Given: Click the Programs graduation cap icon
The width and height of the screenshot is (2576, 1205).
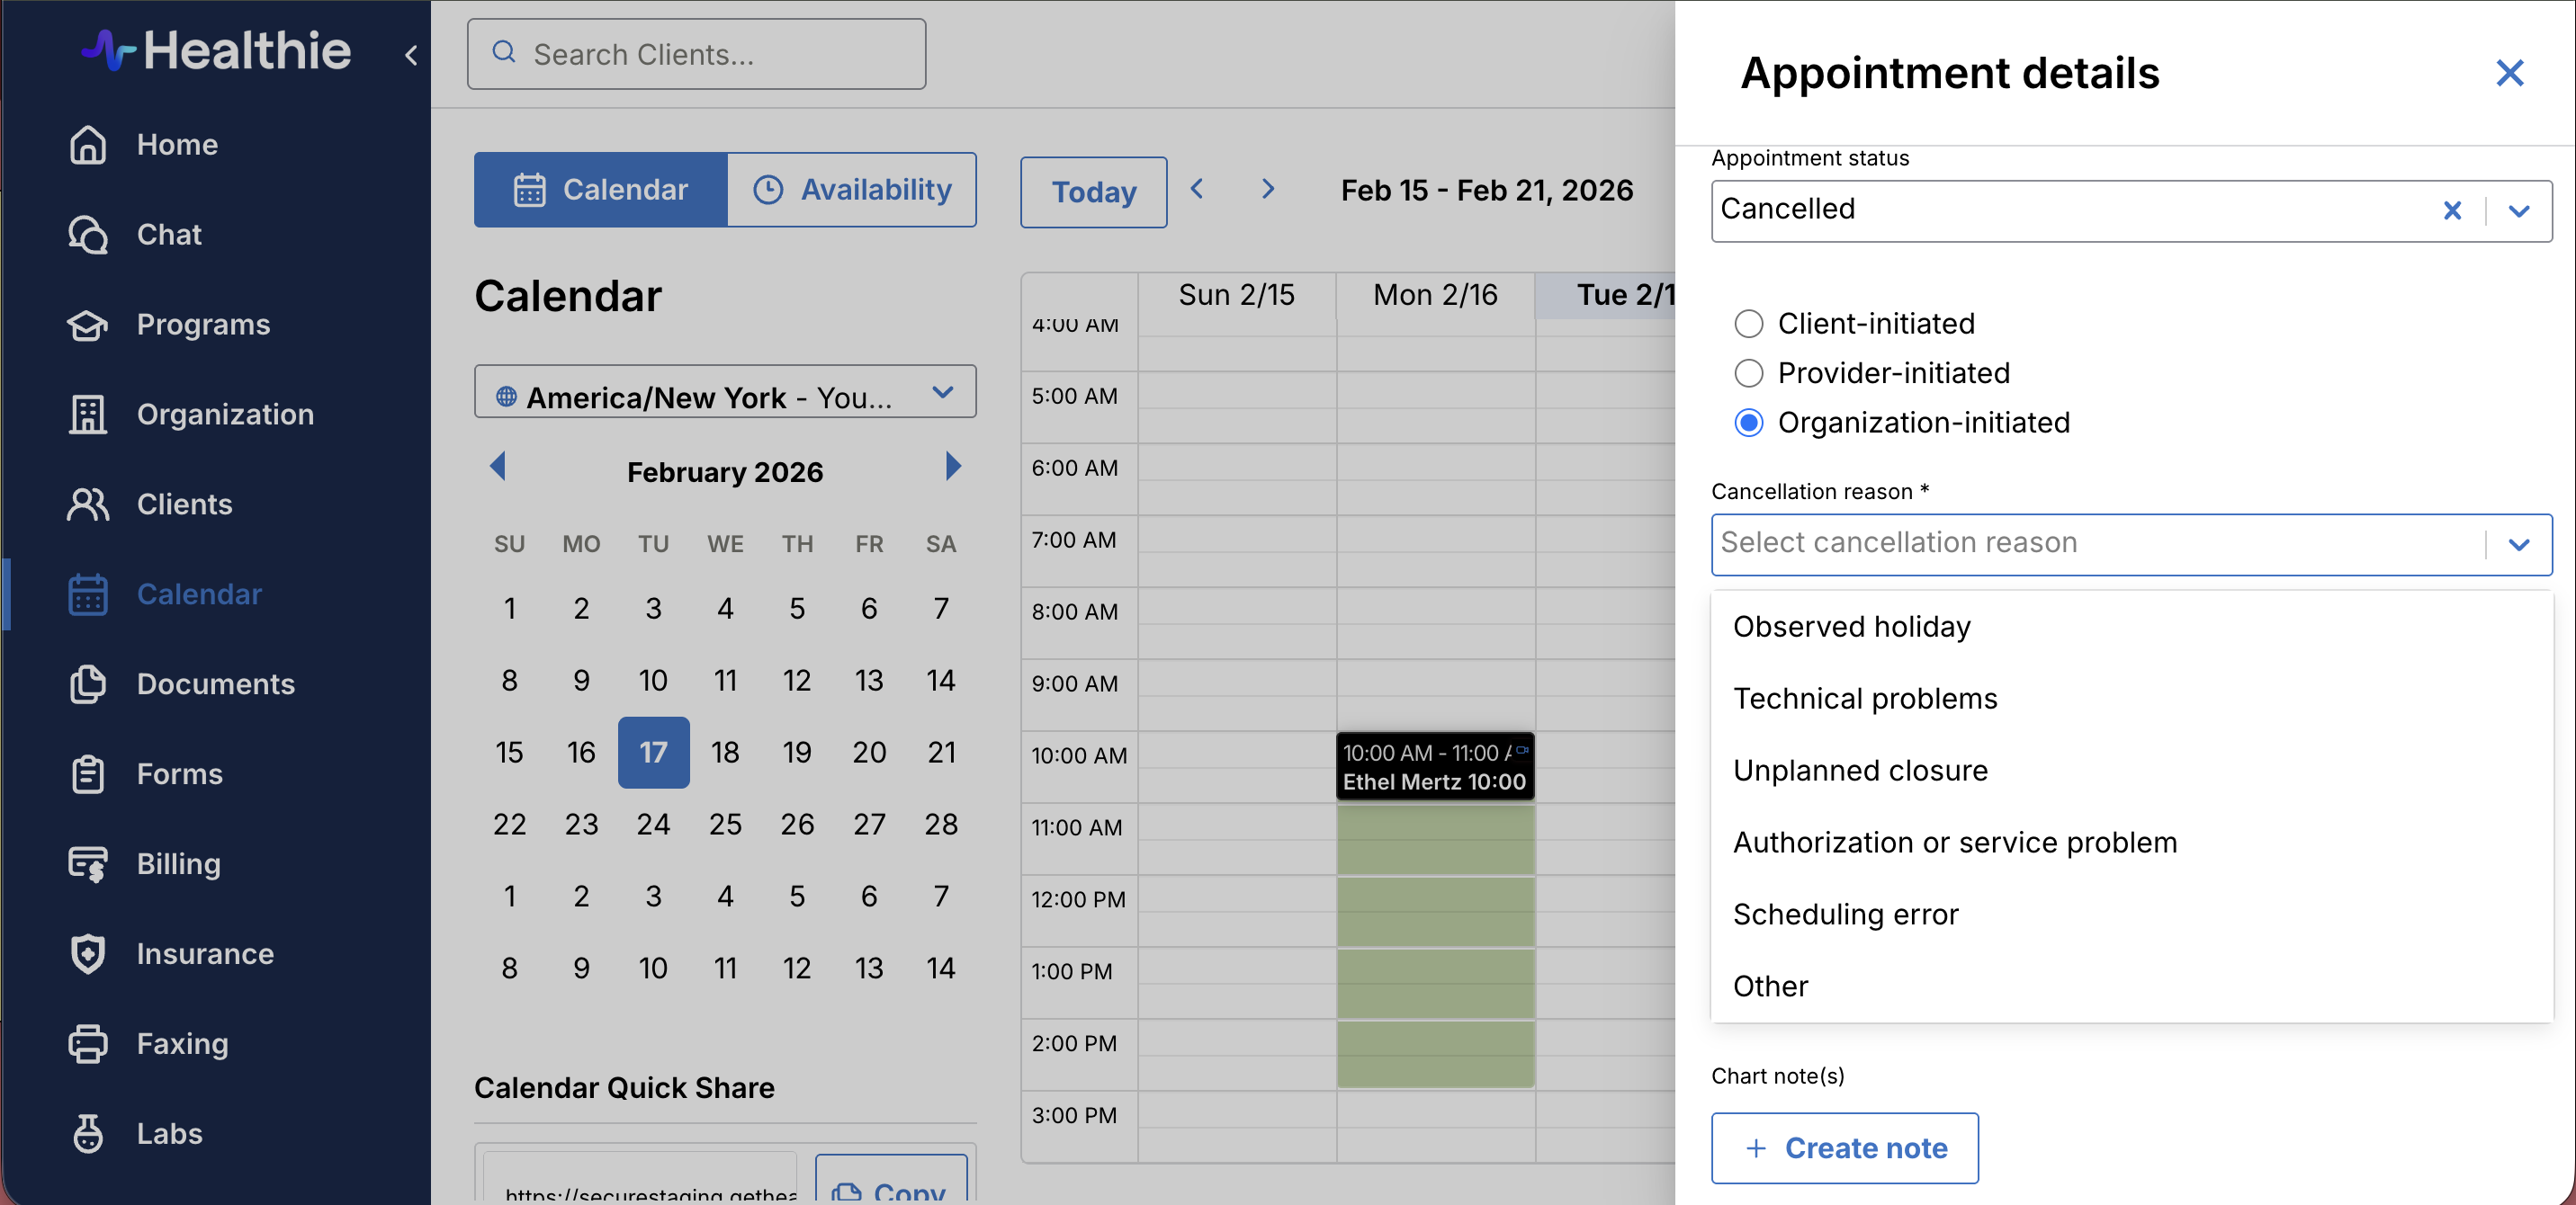Looking at the screenshot, I should pos(88,324).
